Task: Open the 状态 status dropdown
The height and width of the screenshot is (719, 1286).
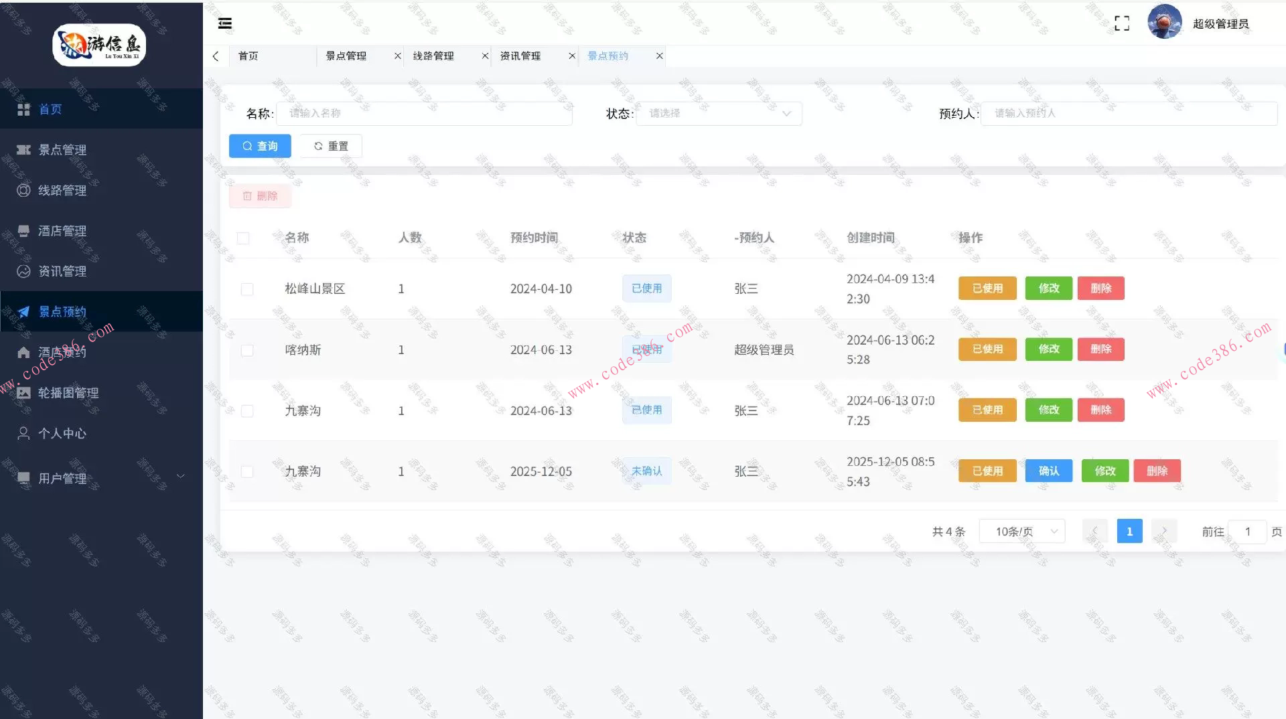Action: point(718,113)
